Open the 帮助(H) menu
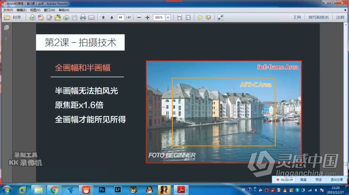The height and width of the screenshot is (195, 349). pyautogui.click(x=64, y=10)
